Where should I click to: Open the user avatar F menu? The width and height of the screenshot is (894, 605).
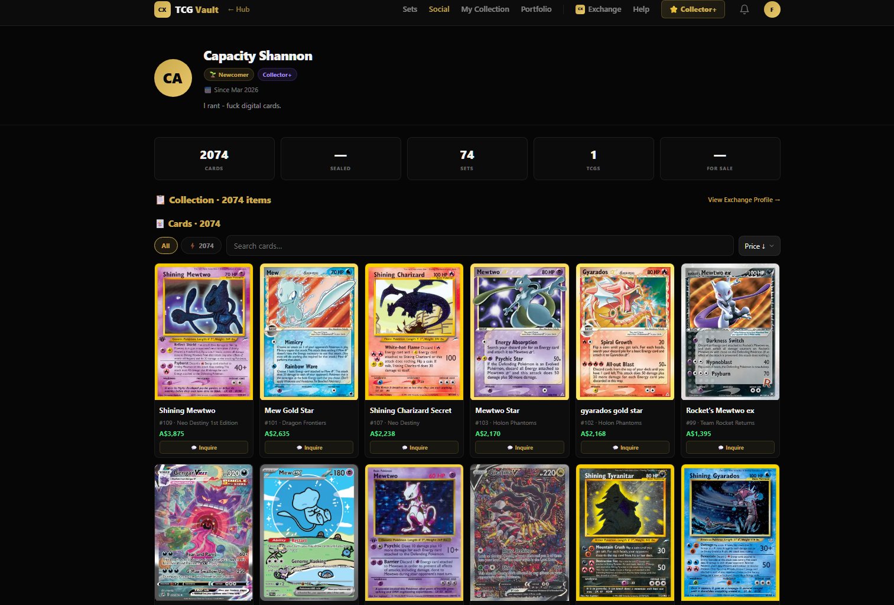tap(772, 9)
